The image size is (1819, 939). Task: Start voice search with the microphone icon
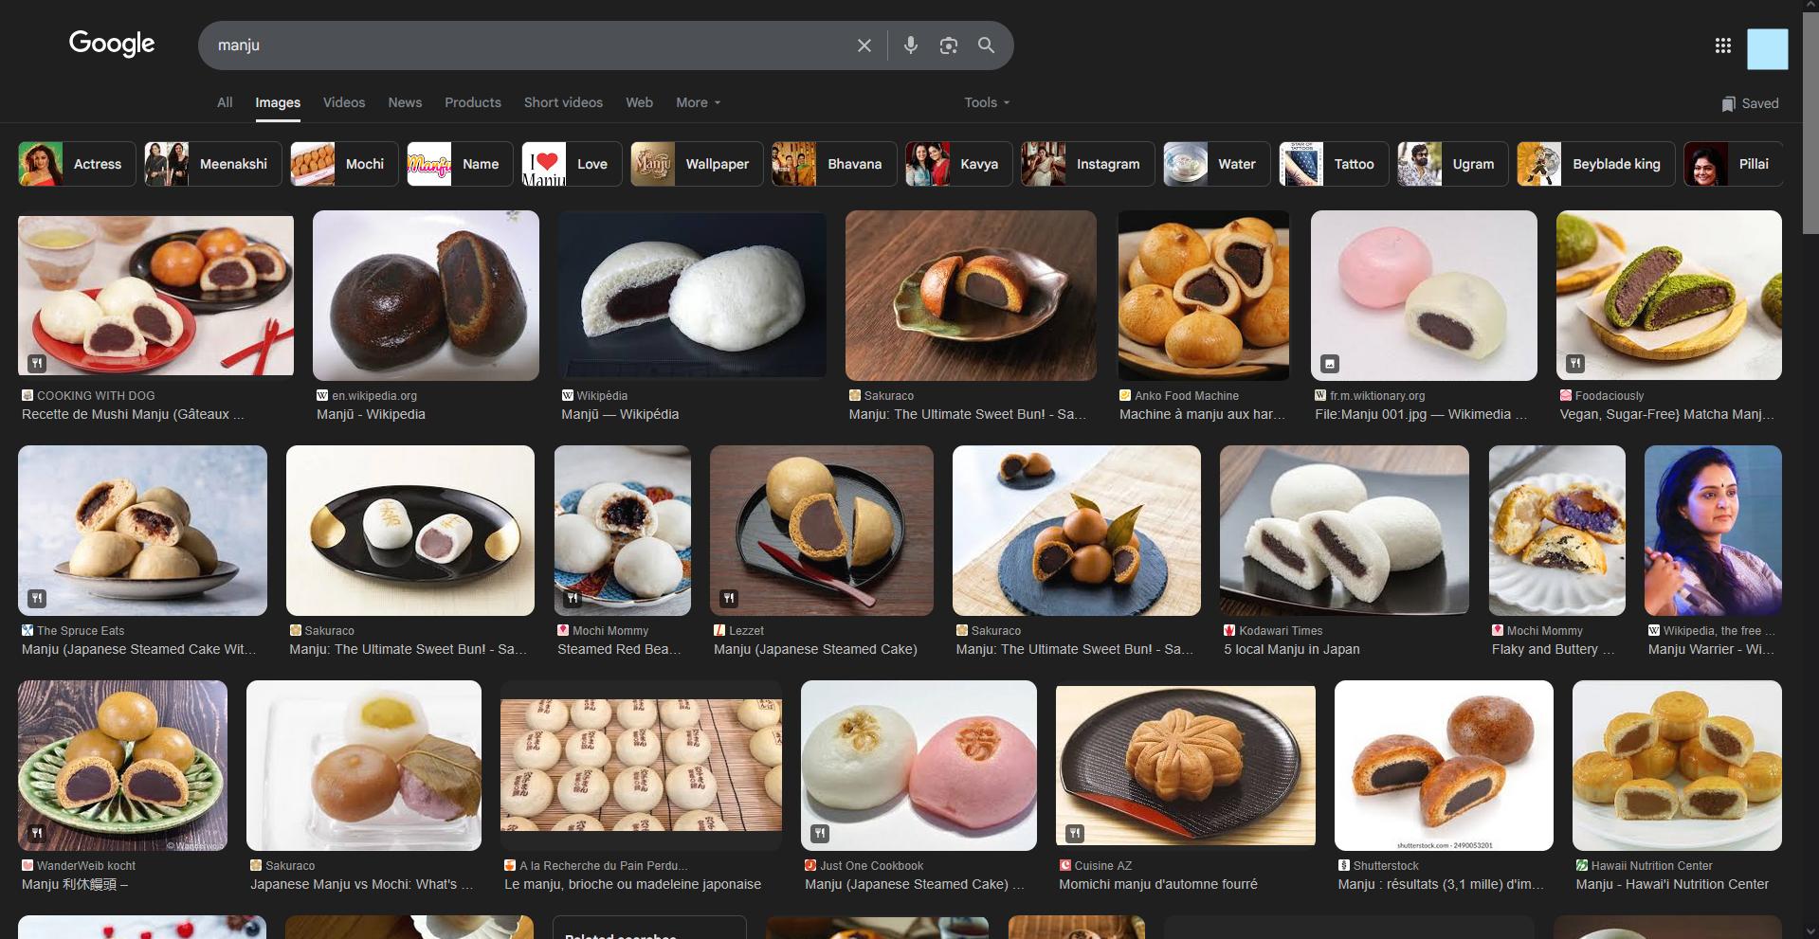pyautogui.click(x=910, y=45)
